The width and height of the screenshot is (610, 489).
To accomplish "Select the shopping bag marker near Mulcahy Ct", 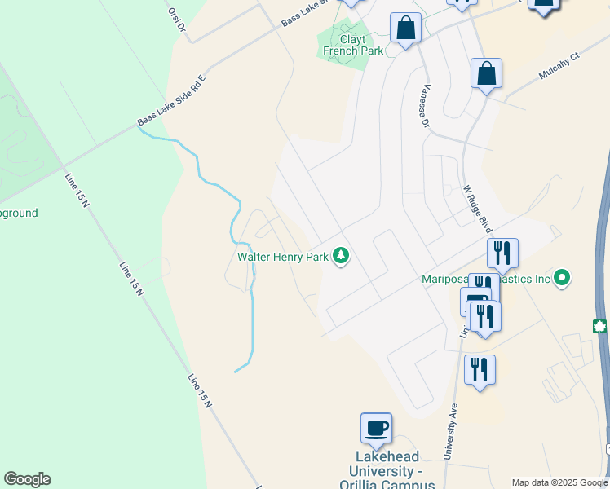I will click(x=486, y=74).
